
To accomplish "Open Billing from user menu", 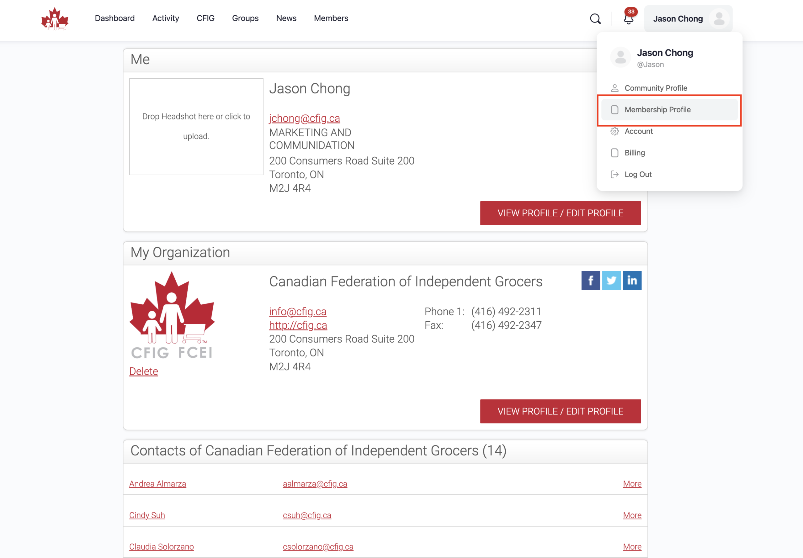I will pyautogui.click(x=669, y=153).
